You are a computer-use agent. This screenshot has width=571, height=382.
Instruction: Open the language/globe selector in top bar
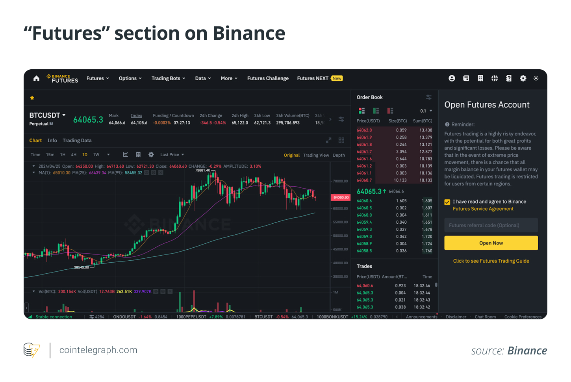pyautogui.click(x=495, y=78)
